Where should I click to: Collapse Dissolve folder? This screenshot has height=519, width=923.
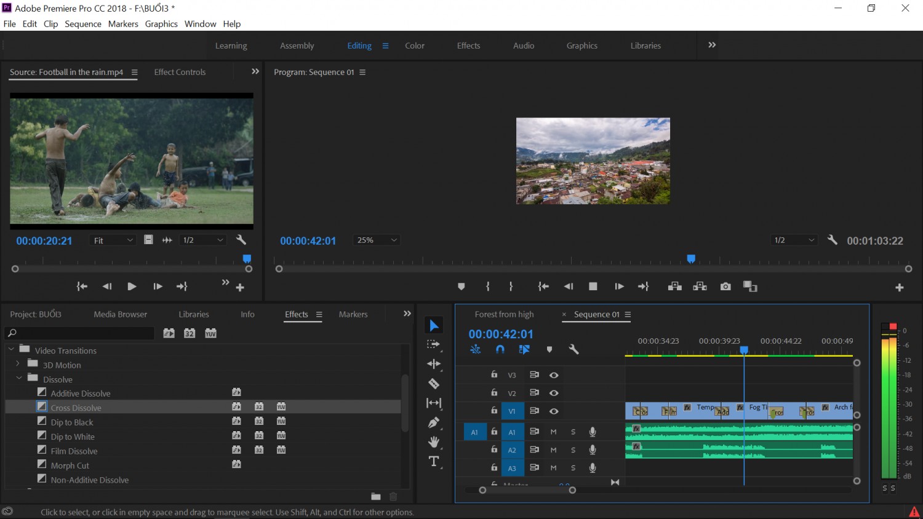[19, 378]
